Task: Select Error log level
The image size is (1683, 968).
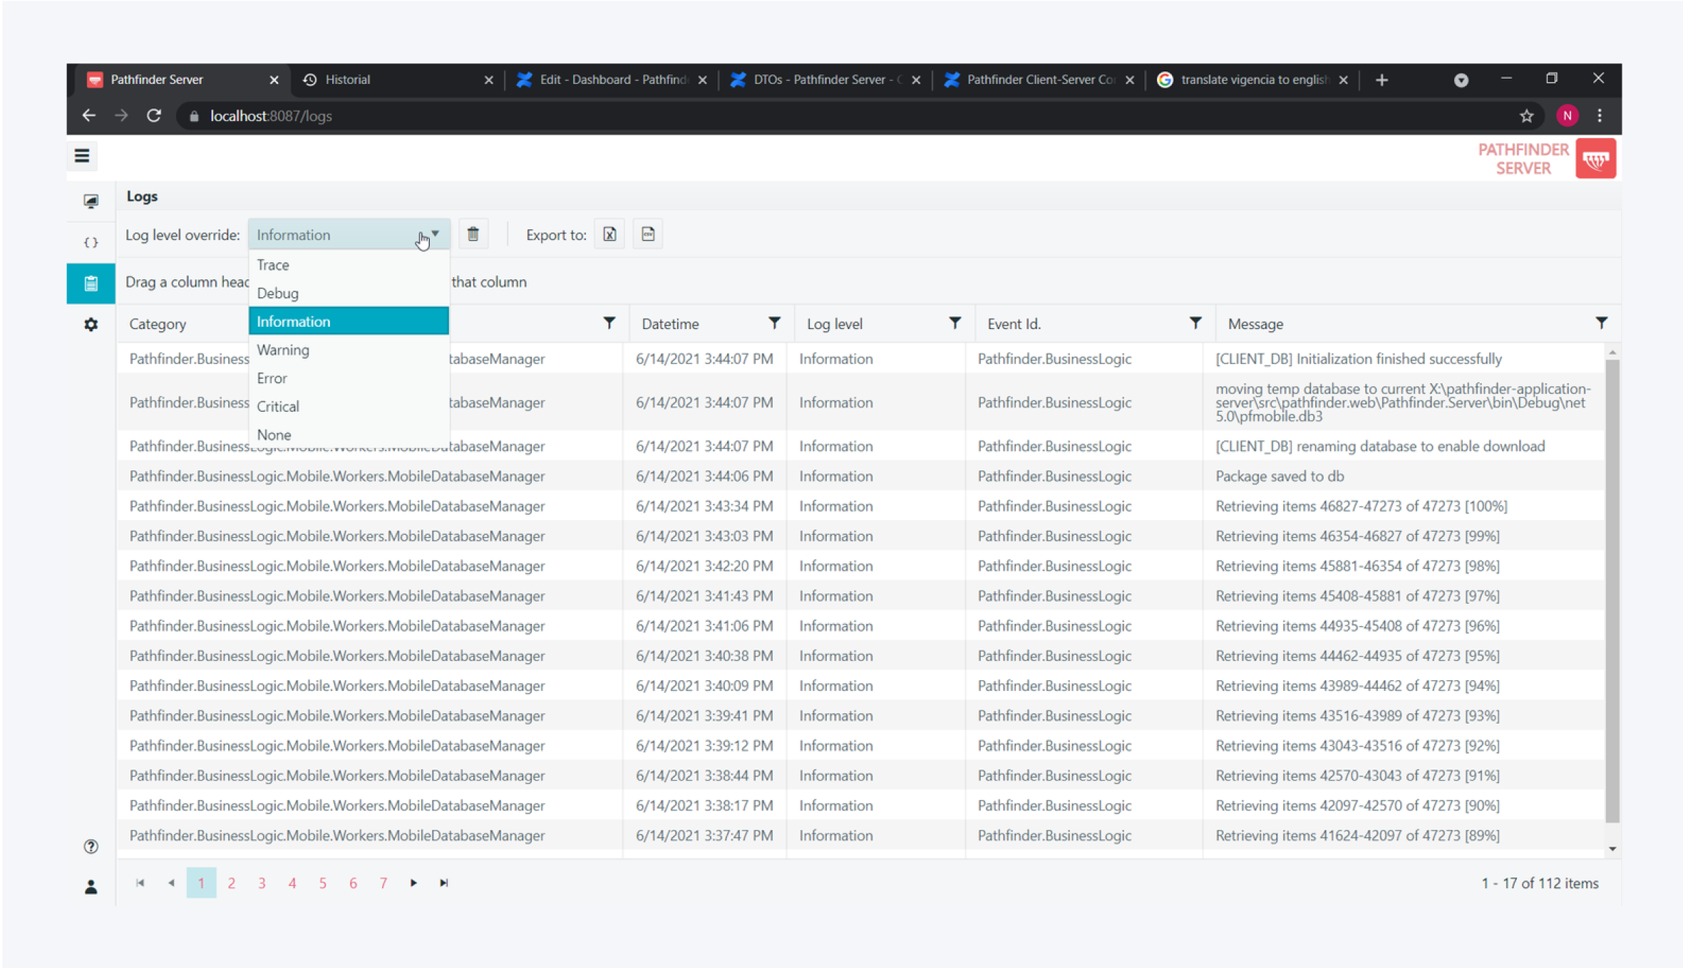Action: pos(349,378)
